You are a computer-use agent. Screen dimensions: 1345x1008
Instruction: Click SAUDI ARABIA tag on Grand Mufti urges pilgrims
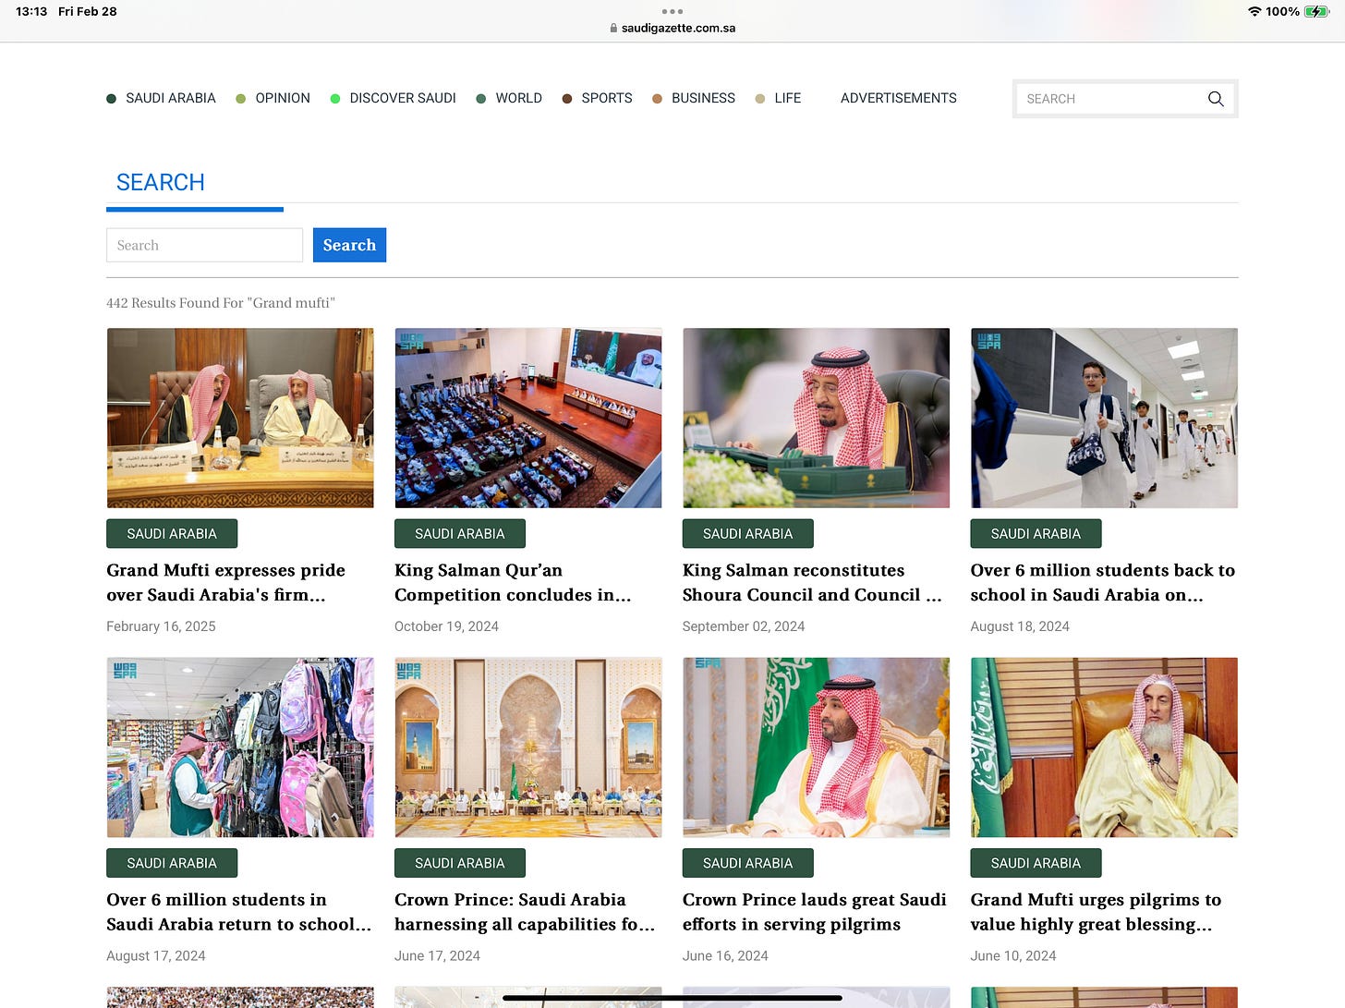(1036, 863)
